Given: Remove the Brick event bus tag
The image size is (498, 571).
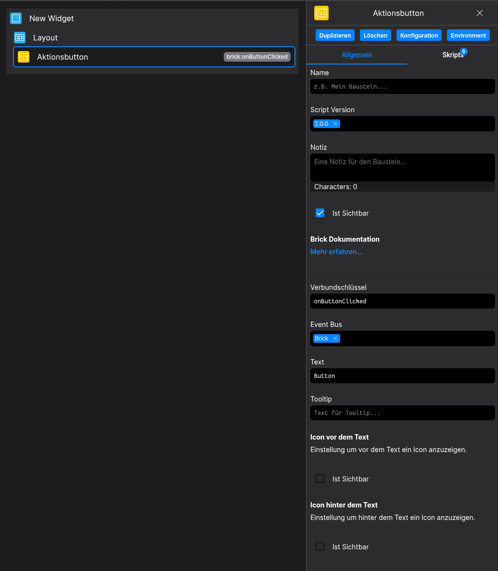Looking at the screenshot, I should pyautogui.click(x=335, y=338).
